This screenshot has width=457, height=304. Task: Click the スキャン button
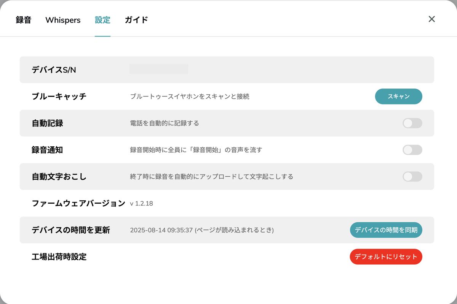[x=399, y=97]
